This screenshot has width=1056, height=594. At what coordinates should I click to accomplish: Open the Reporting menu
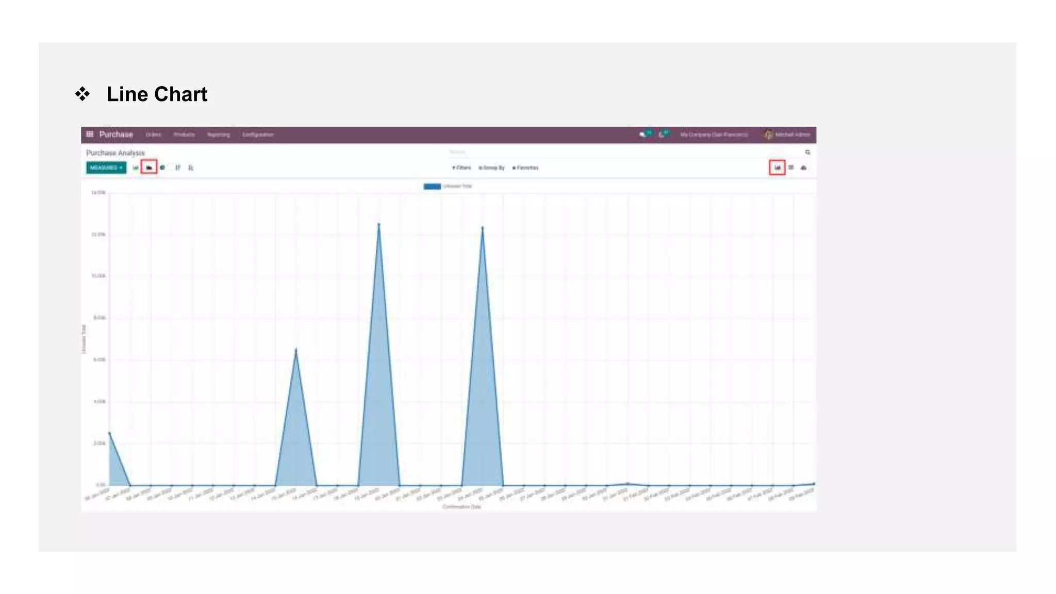pos(219,135)
